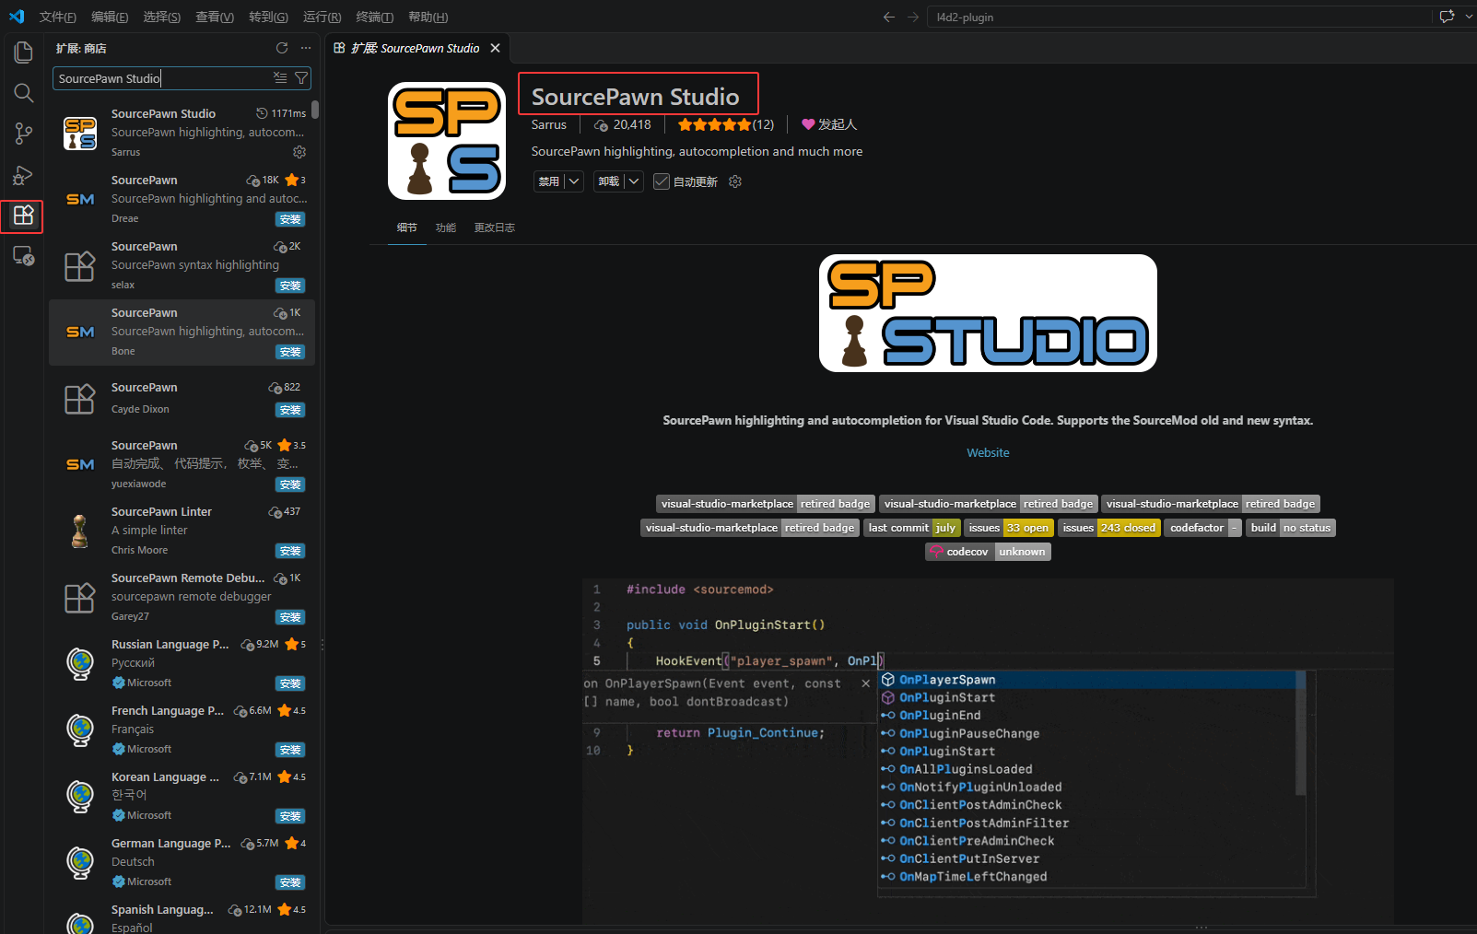The width and height of the screenshot is (1477, 934).
Task: Expand the disable button dropdown arrow
Action: (574, 181)
